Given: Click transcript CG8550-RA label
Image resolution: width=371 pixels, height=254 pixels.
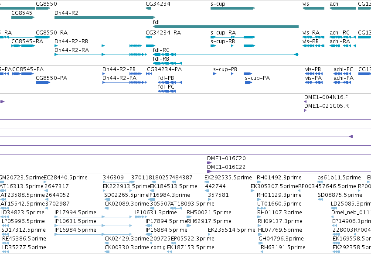Looking at the screenshot, I should coord(51,33).
